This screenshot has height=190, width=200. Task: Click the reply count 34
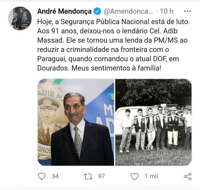(55, 176)
